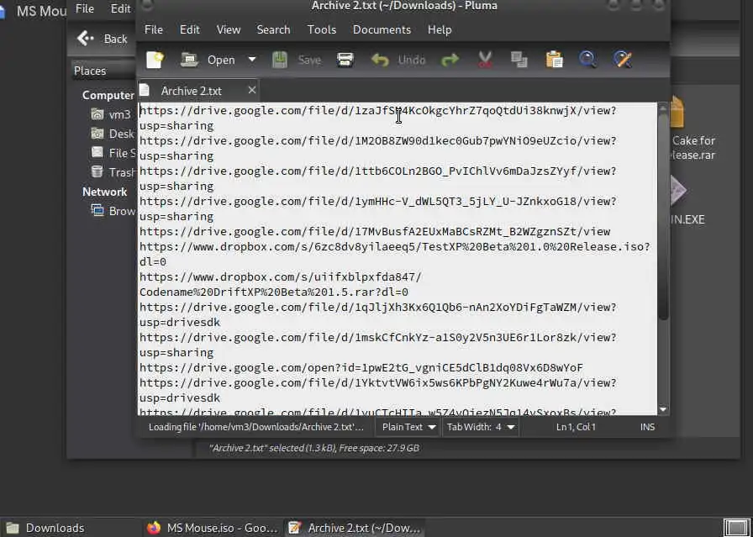The image size is (753, 537).
Task: Switch to Archive 2.txt taskbar item
Action: click(x=355, y=528)
